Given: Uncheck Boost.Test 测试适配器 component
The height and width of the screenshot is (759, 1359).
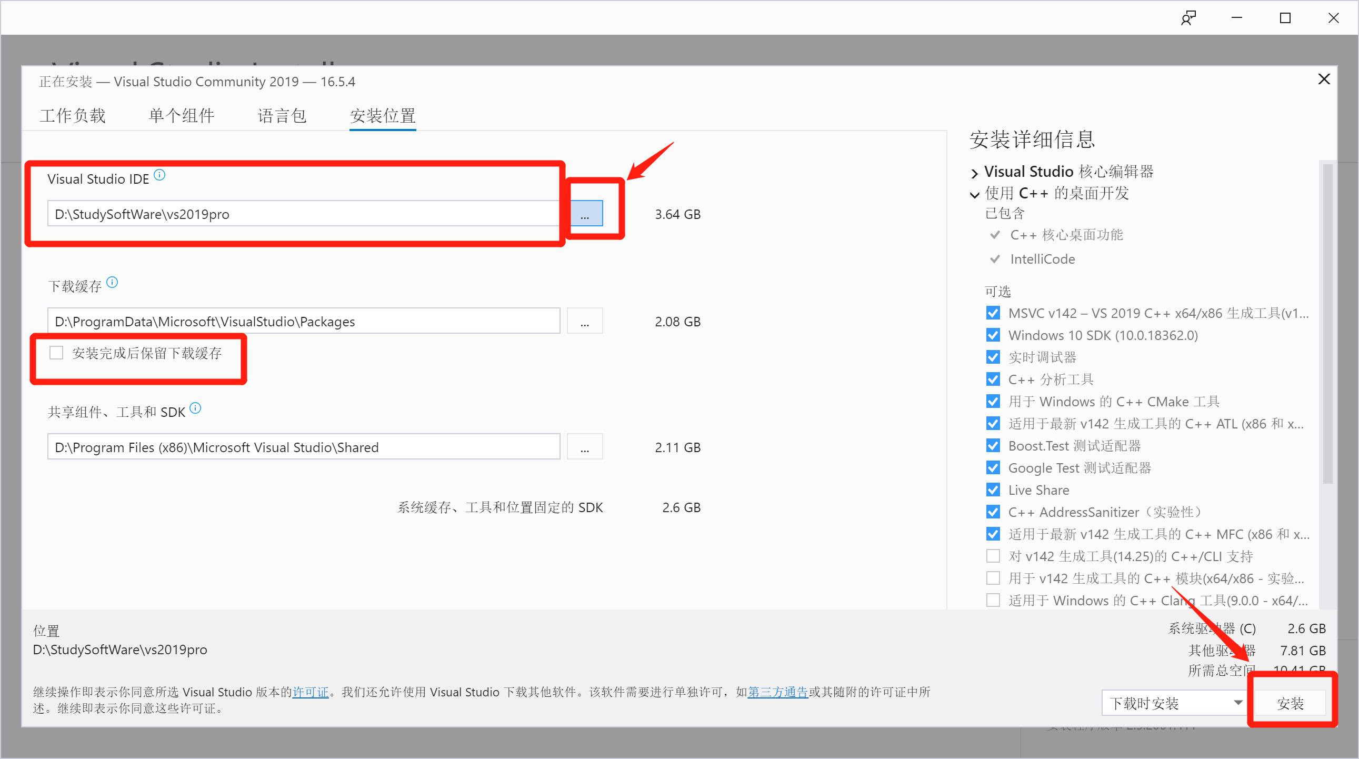Looking at the screenshot, I should click(x=993, y=446).
